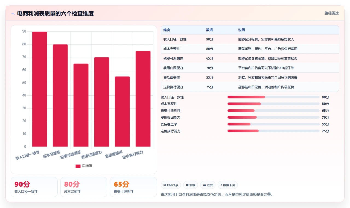This screenshot has width=350, height=208.
Task: Select the 收入口径一致性 bar in chart
Action: [40, 89]
